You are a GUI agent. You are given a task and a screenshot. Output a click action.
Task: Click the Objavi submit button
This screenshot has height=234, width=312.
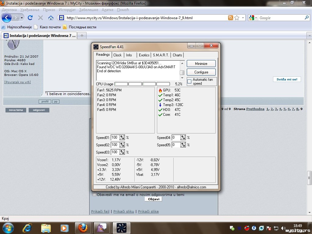point(154,199)
